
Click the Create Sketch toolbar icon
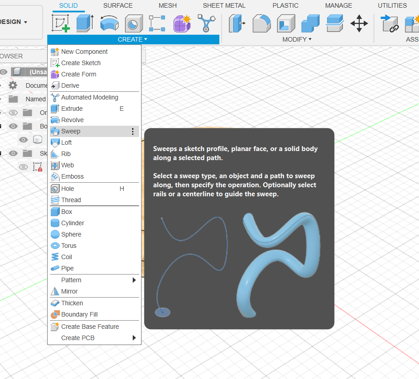(x=60, y=23)
